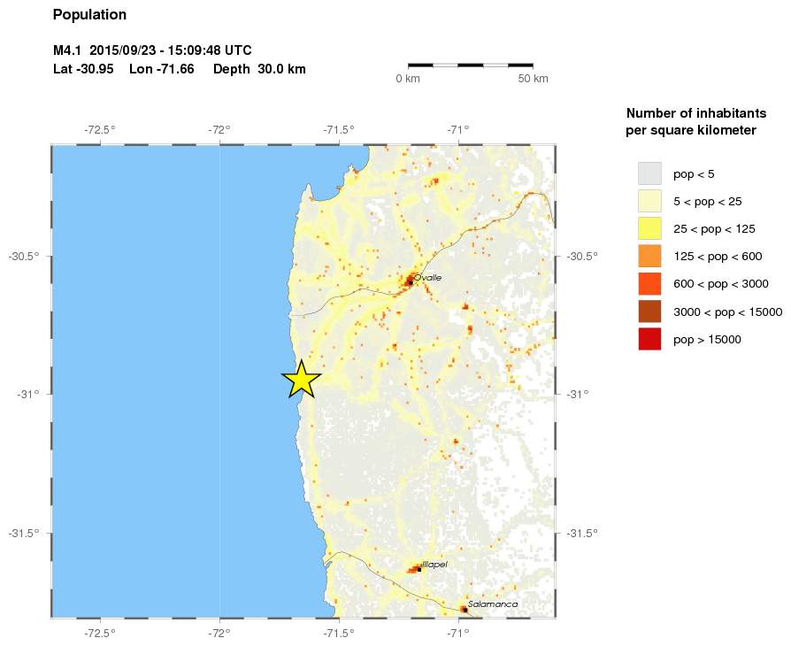Pick the brown '3000 < pop < 15000' swatch
Viewport: 791px width, 646px height.
click(x=649, y=311)
